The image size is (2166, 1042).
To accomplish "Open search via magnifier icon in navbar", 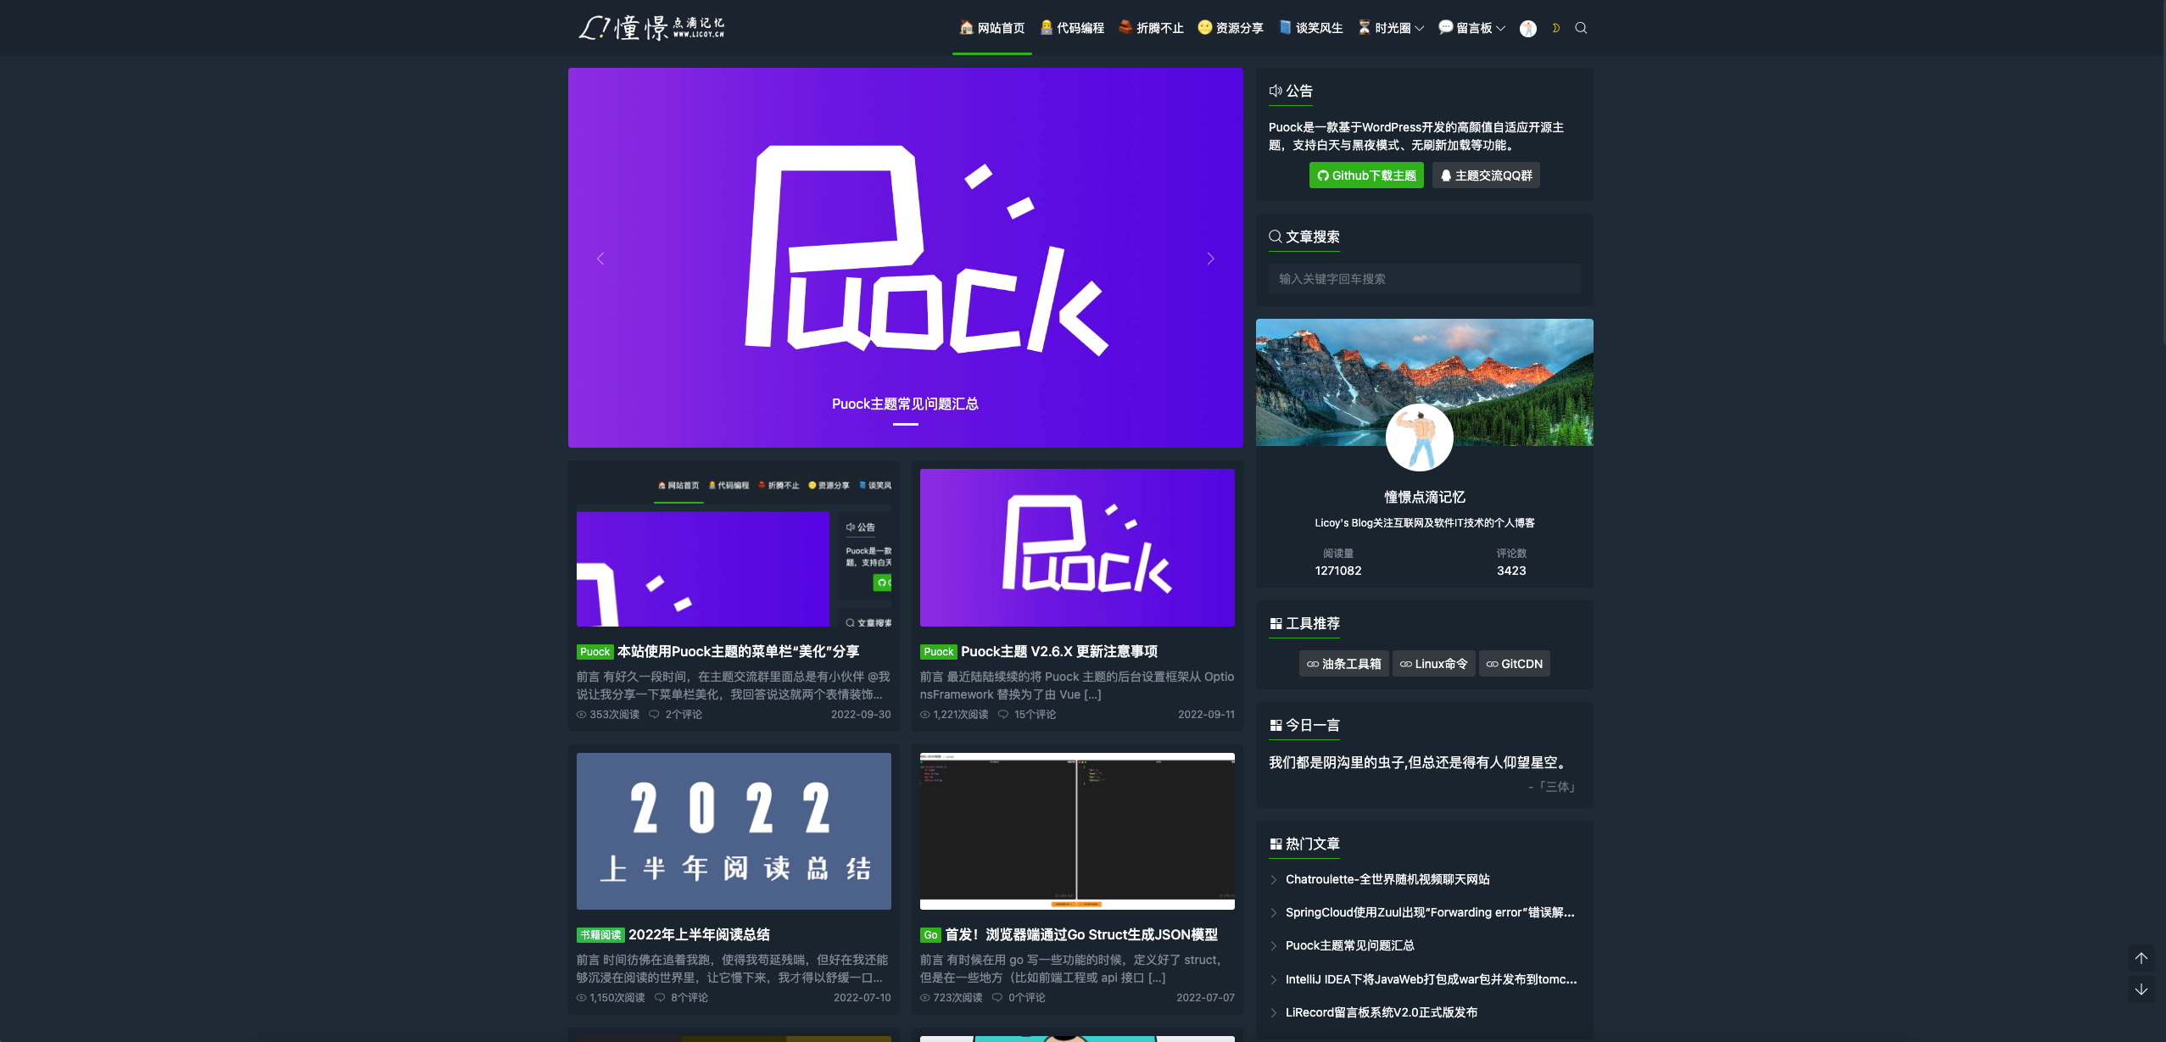I will click(1581, 28).
